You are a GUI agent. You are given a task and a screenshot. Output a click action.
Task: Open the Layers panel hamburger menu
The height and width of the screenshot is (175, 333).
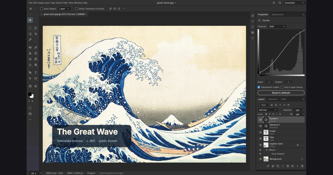(303, 99)
